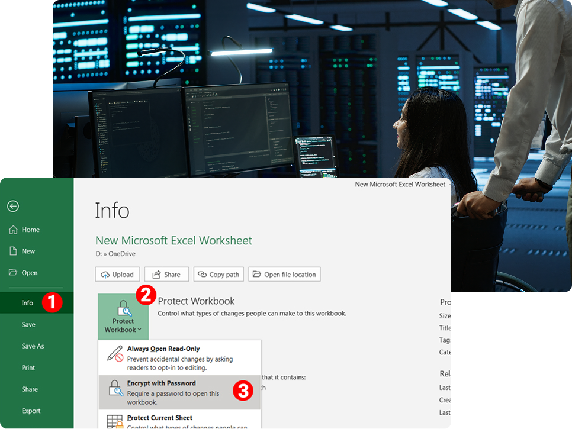572x429 pixels.
Task: Click the Open folder icon
Action: (13, 272)
